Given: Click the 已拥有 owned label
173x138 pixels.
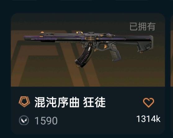Looking at the screenshot, I should coord(143,26).
